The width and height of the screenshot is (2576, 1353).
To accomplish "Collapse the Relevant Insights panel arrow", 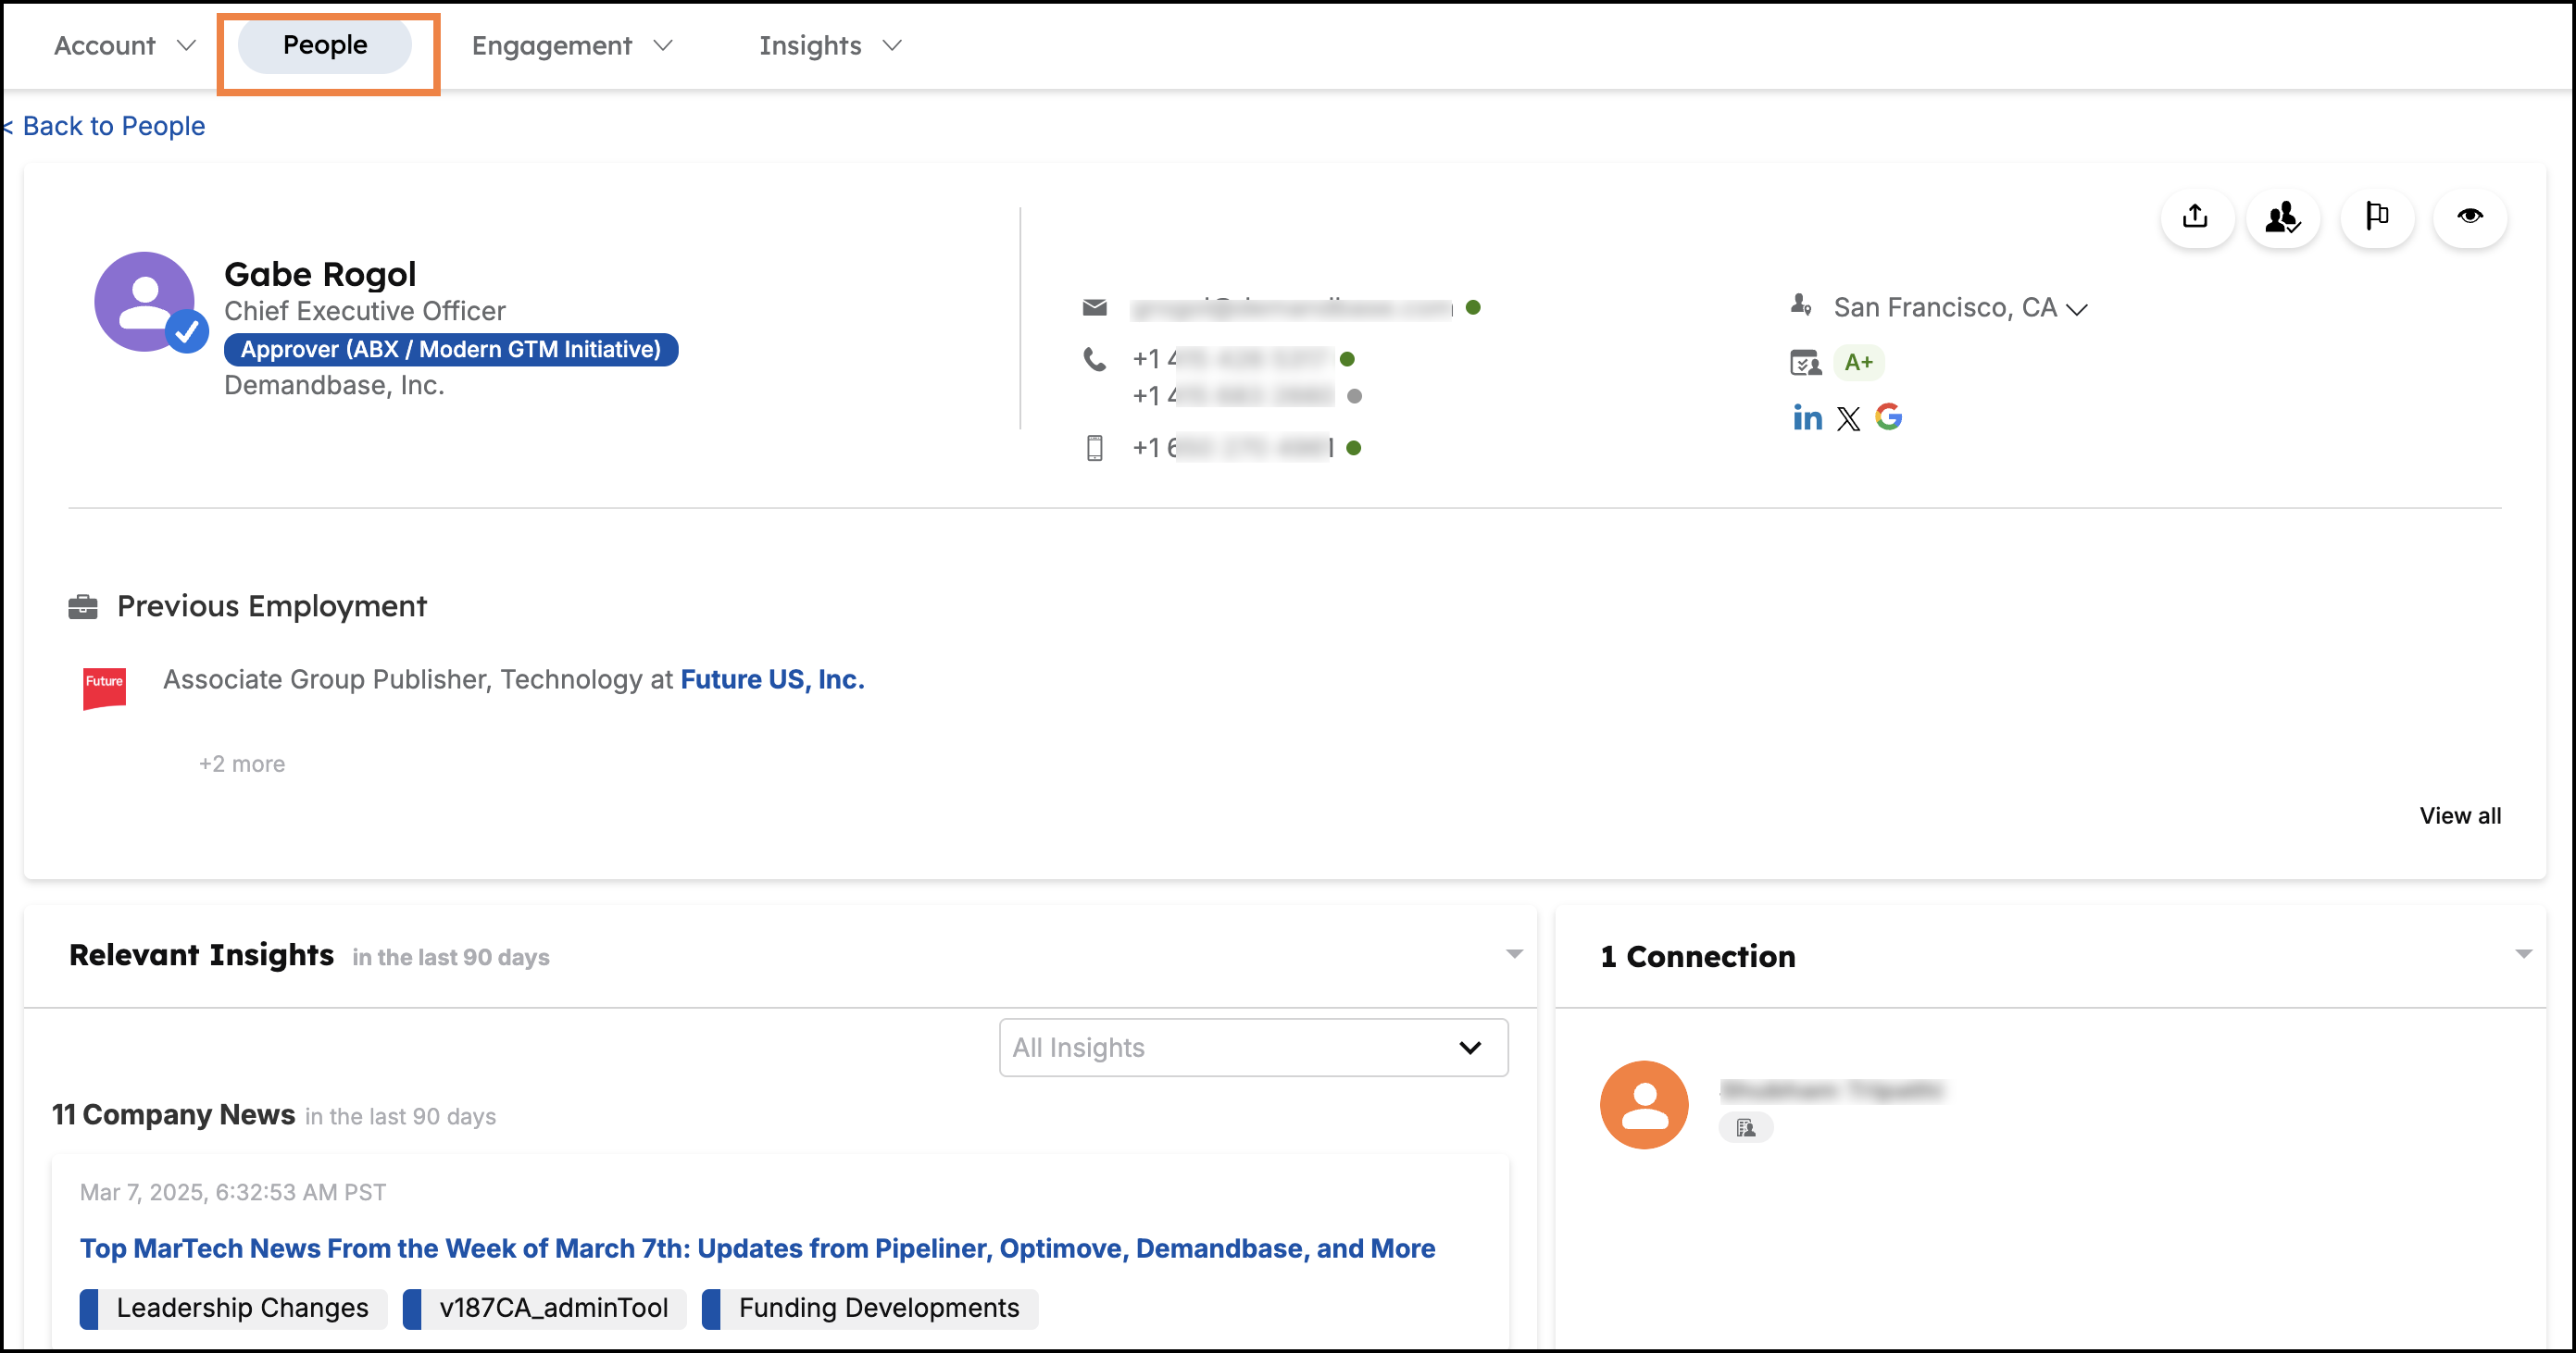I will 1514,954.
